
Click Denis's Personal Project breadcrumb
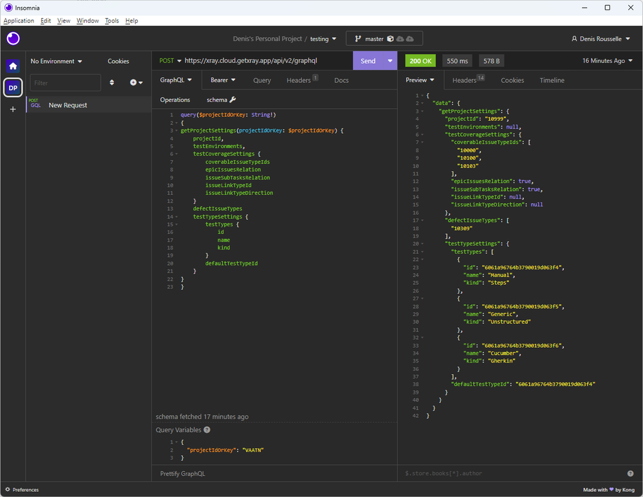coord(267,39)
